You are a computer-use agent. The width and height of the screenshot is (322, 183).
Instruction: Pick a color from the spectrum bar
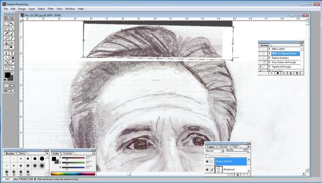[73, 174]
